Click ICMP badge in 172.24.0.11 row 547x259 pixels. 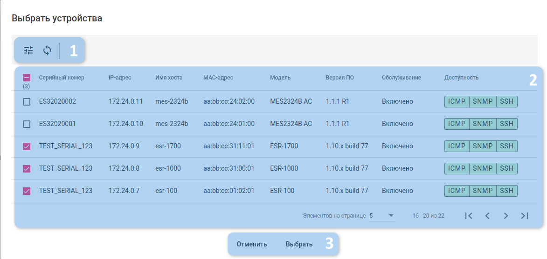click(457, 101)
